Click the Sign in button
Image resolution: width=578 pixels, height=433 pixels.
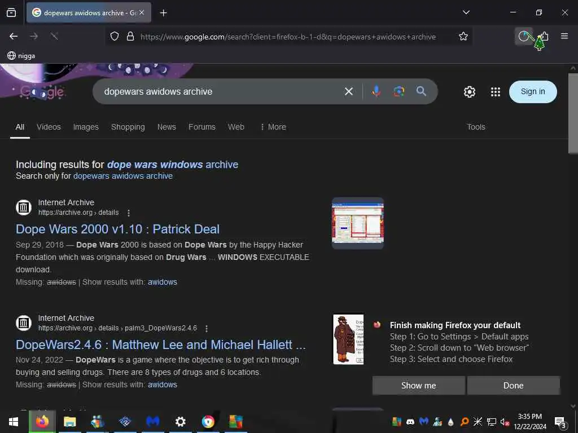533,92
